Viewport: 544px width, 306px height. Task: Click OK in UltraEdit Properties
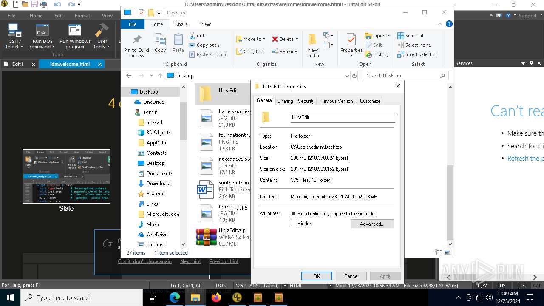tap(317, 276)
